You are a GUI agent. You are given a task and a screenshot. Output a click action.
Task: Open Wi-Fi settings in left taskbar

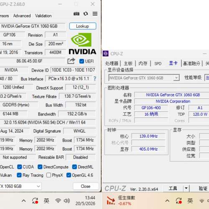(x=58, y=201)
